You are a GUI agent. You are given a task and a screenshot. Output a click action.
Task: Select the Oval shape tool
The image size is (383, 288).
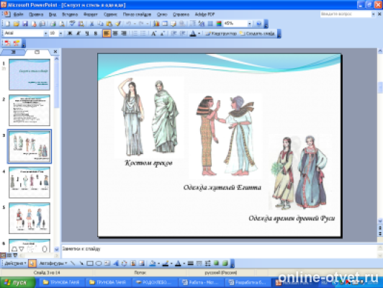99,264
